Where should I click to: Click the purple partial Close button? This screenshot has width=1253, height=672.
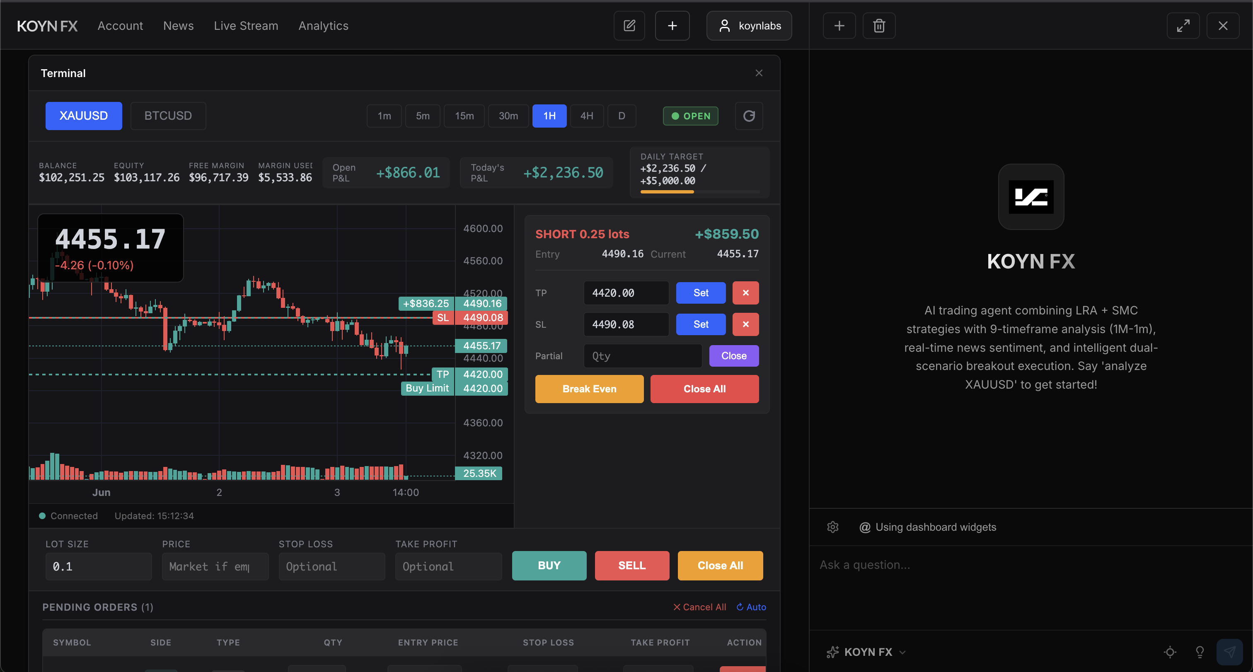(733, 356)
